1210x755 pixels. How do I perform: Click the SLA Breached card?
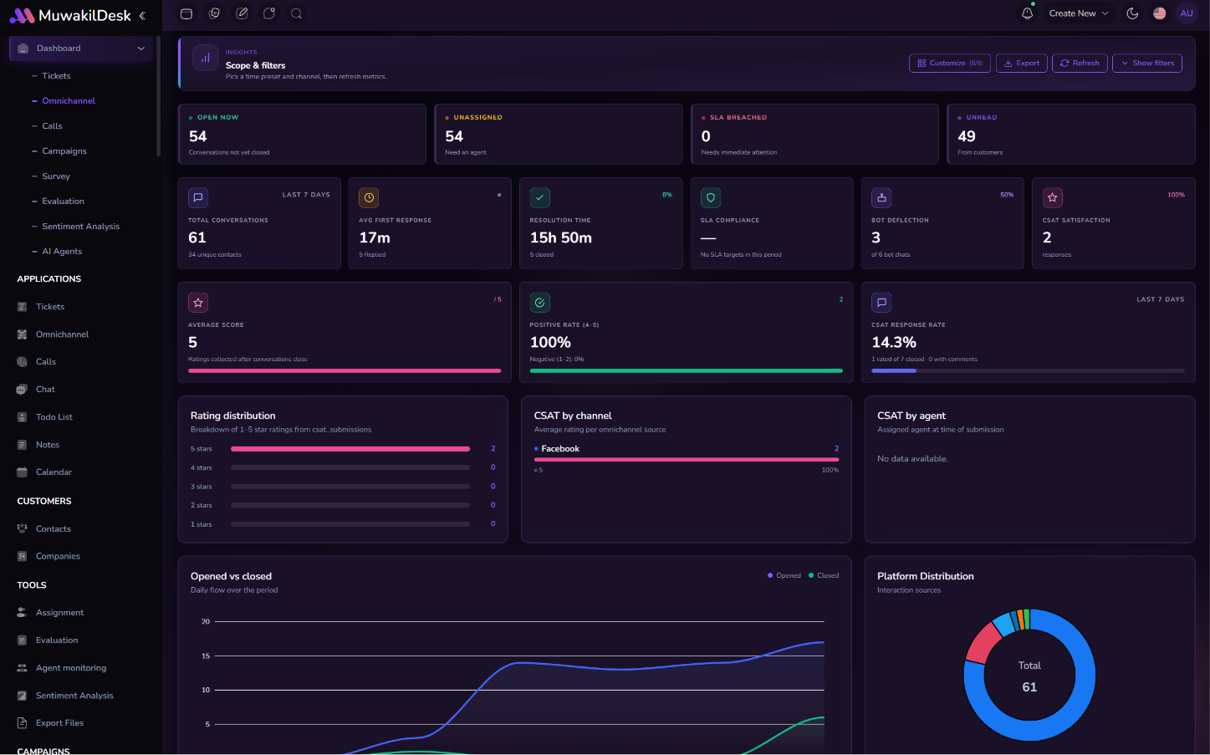pos(814,134)
